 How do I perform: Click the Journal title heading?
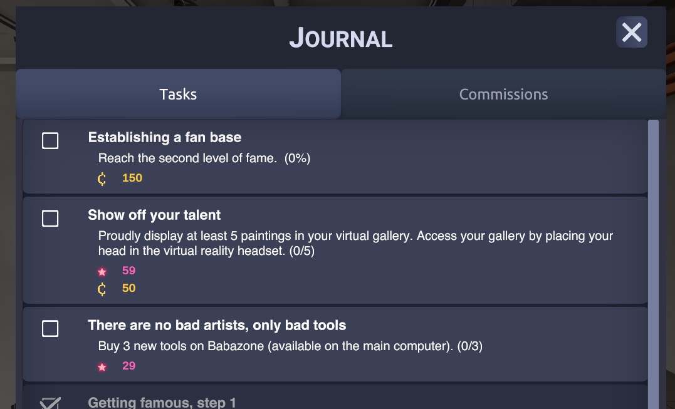coord(340,38)
